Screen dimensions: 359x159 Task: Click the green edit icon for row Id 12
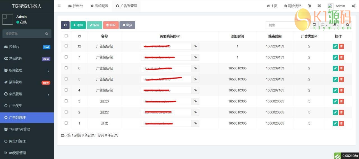[x=335, y=46]
